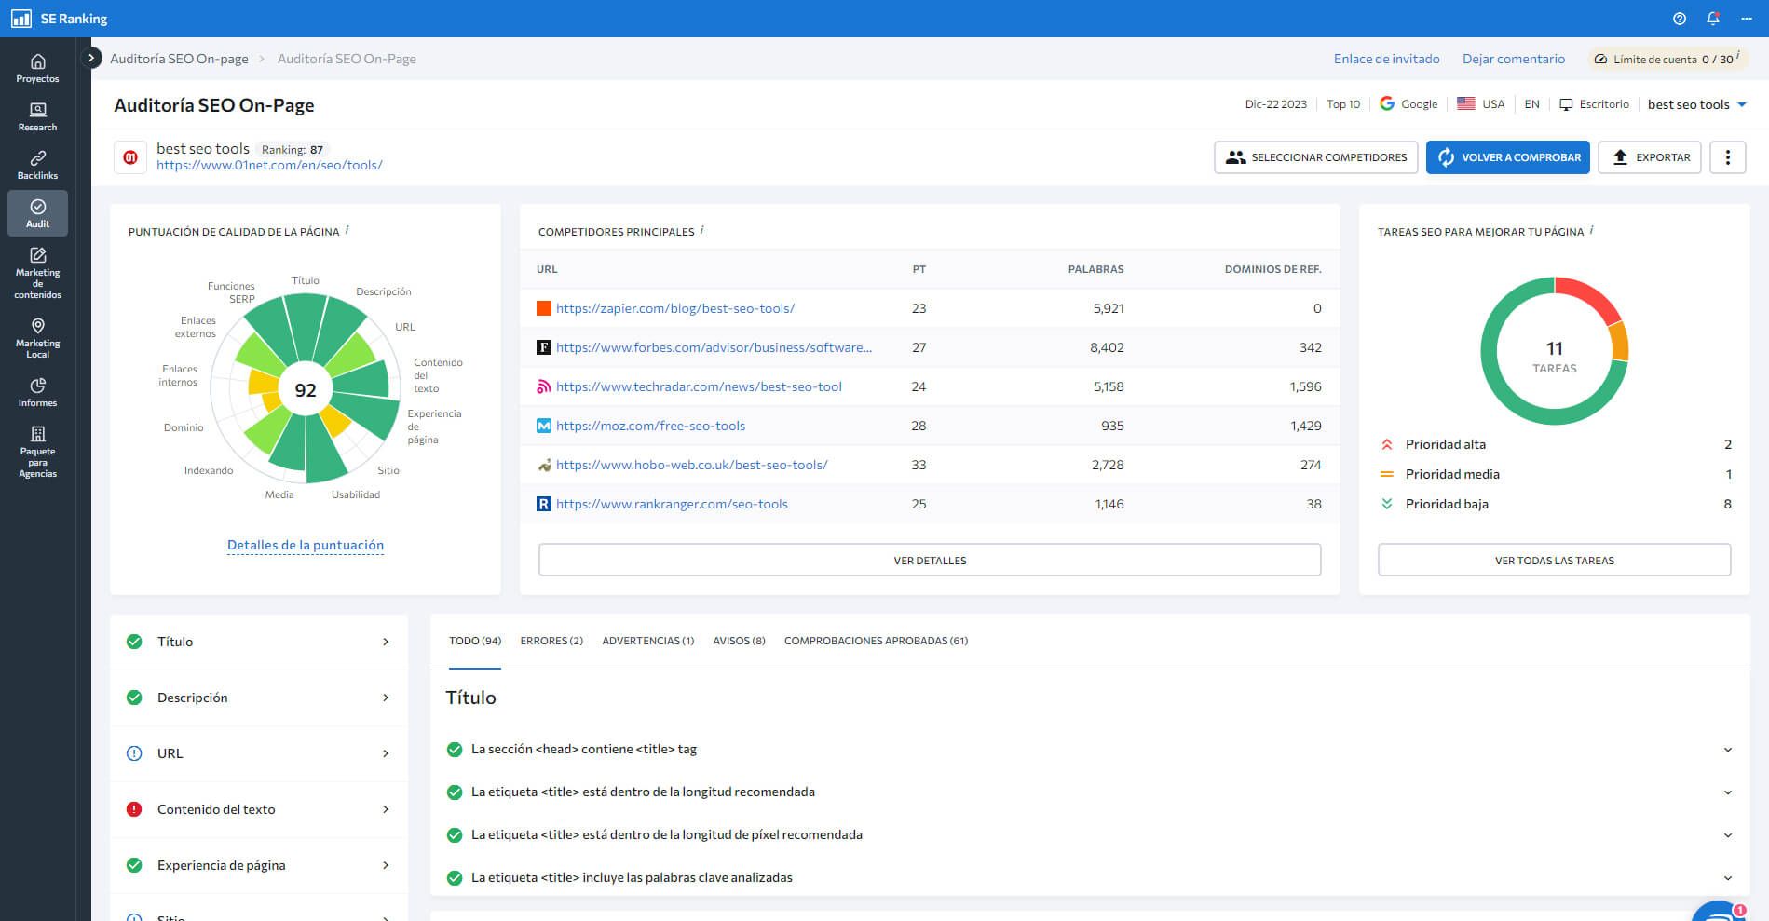Open the moz.com/free-seo-tools link
The height and width of the screenshot is (921, 1769).
(650, 426)
